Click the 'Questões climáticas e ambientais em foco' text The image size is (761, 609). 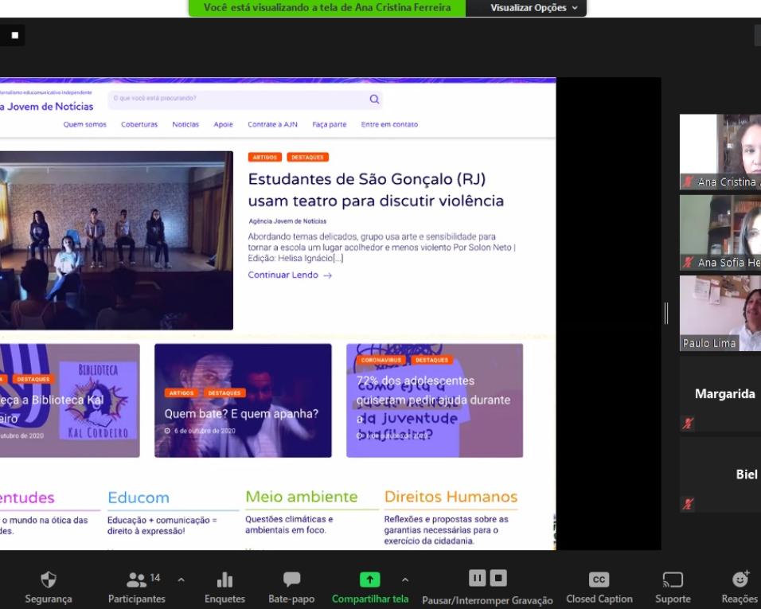point(289,525)
